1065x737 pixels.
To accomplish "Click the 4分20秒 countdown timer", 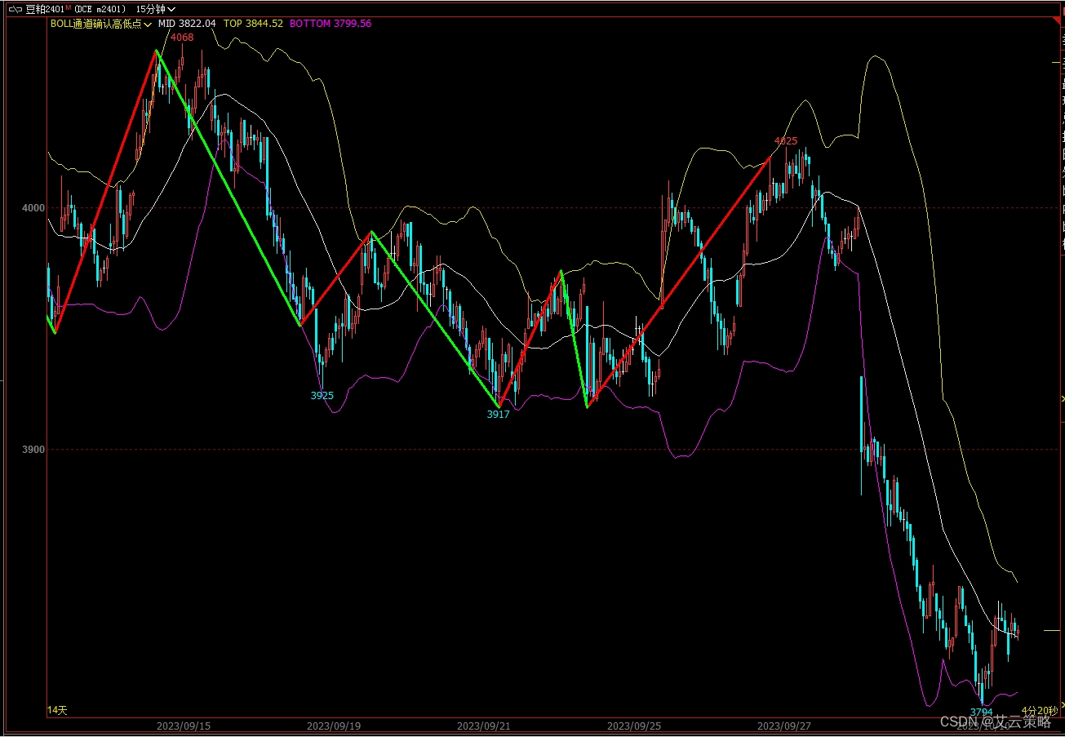I will click(x=1039, y=711).
